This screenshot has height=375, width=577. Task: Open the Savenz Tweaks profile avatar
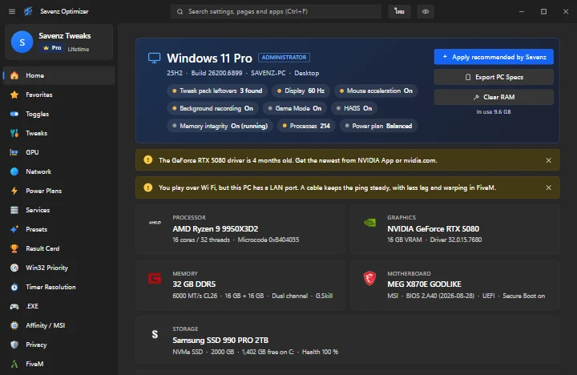(x=22, y=42)
